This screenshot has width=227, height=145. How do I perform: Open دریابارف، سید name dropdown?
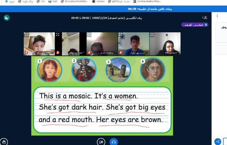107,53
